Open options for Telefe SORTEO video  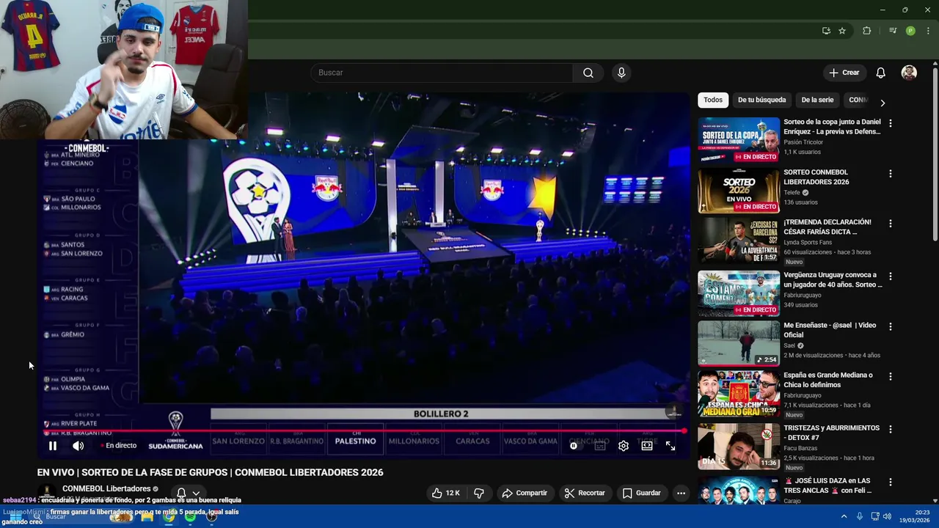point(891,174)
